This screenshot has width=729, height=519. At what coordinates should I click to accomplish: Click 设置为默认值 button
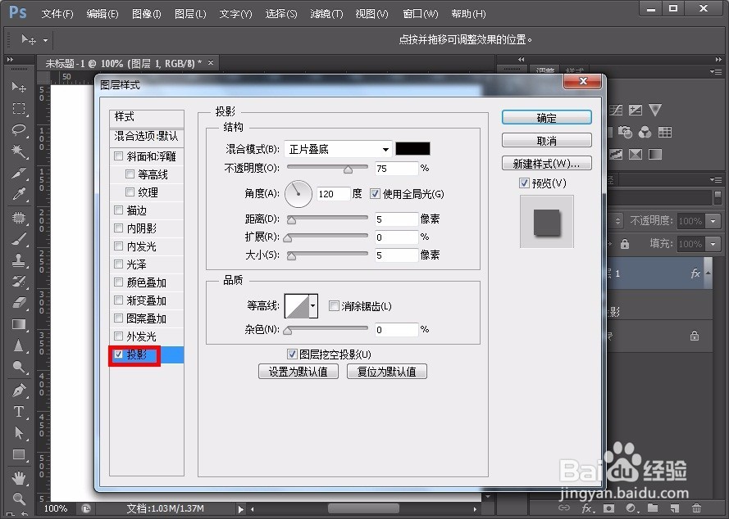click(298, 372)
